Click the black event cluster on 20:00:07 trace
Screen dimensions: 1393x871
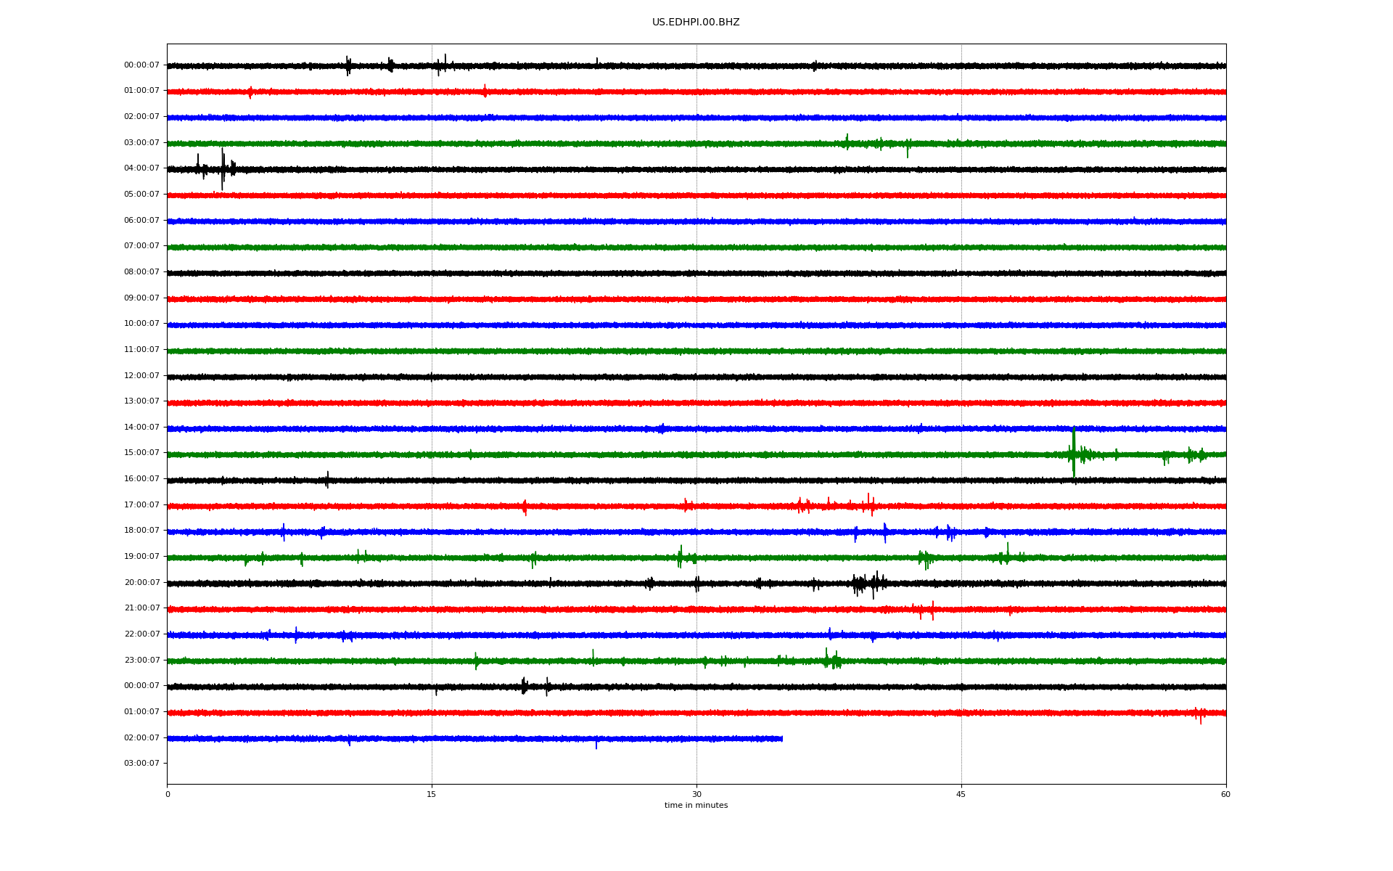[x=868, y=583]
